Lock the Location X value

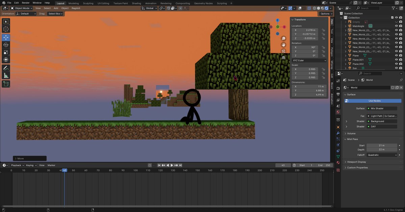(x=323, y=30)
